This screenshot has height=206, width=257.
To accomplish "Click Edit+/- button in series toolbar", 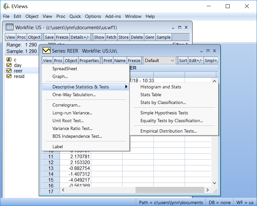I will (196, 60).
